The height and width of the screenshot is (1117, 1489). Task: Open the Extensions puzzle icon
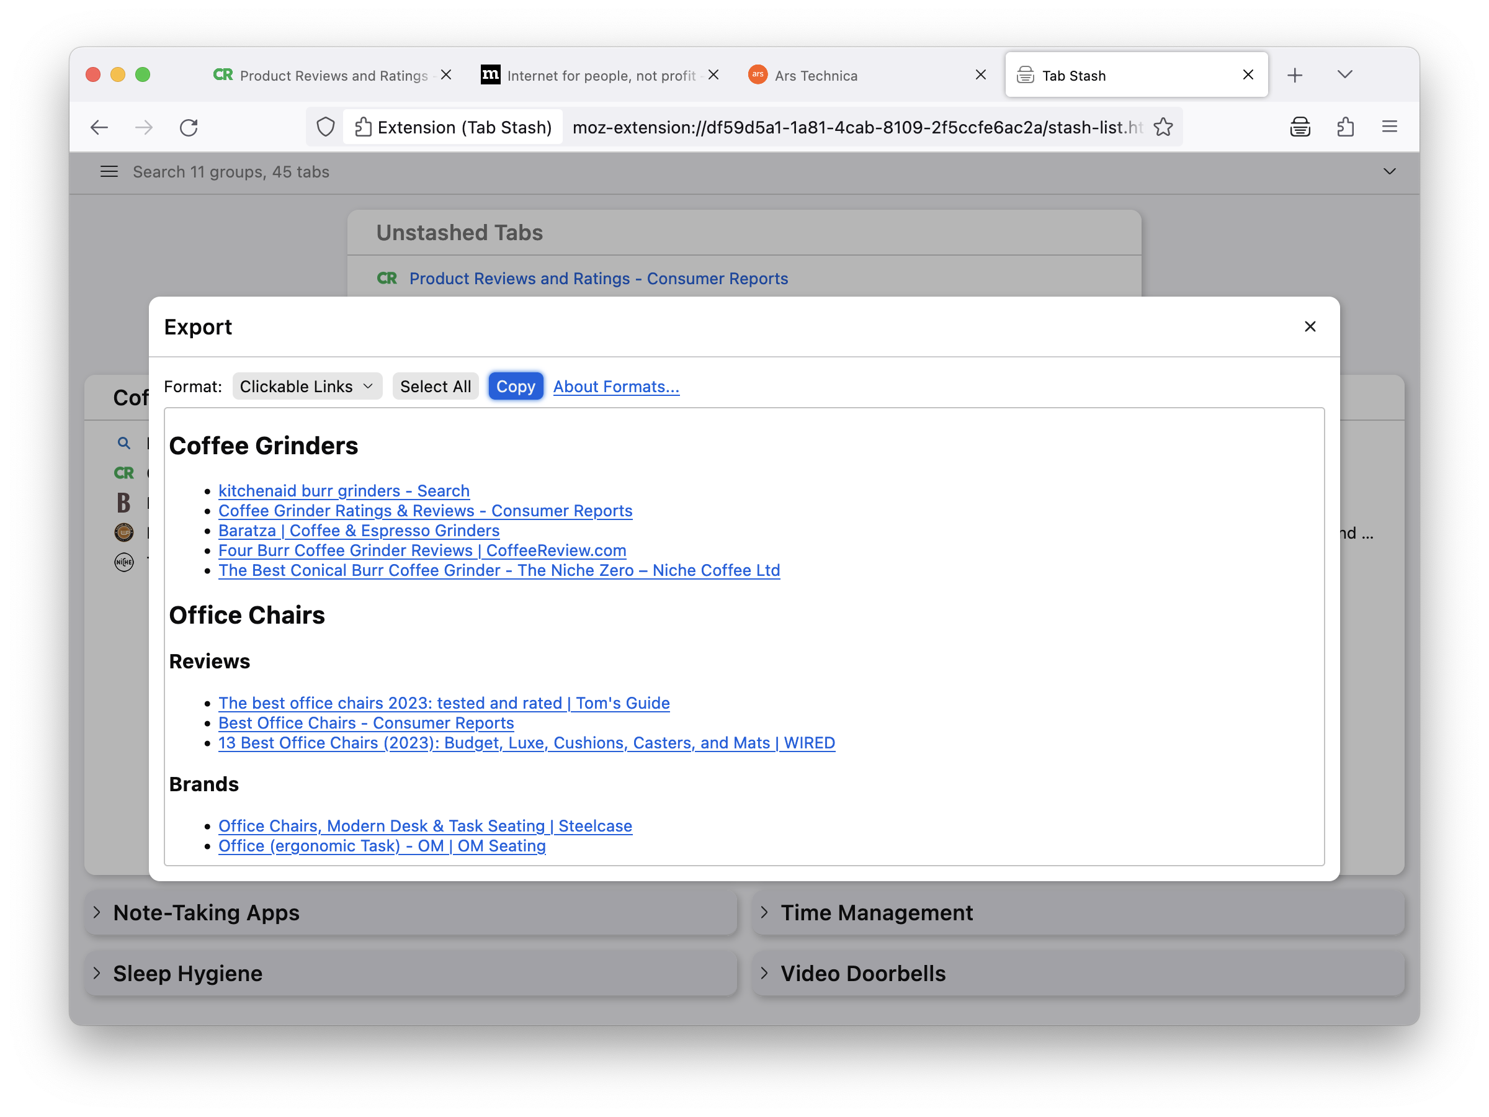pos(1345,127)
